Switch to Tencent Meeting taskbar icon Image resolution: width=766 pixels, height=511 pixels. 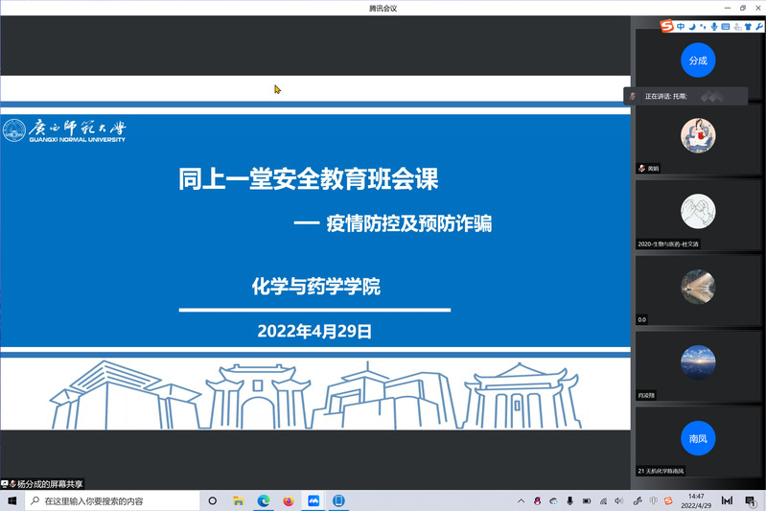click(313, 500)
